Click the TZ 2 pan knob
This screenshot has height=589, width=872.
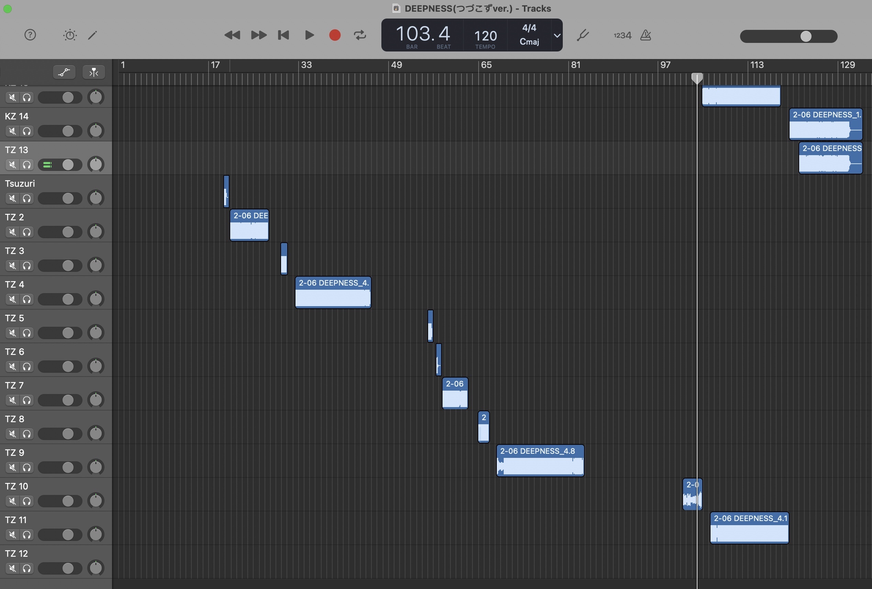coord(96,232)
